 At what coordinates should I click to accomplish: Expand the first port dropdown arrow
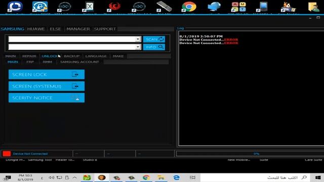coord(138,39)
